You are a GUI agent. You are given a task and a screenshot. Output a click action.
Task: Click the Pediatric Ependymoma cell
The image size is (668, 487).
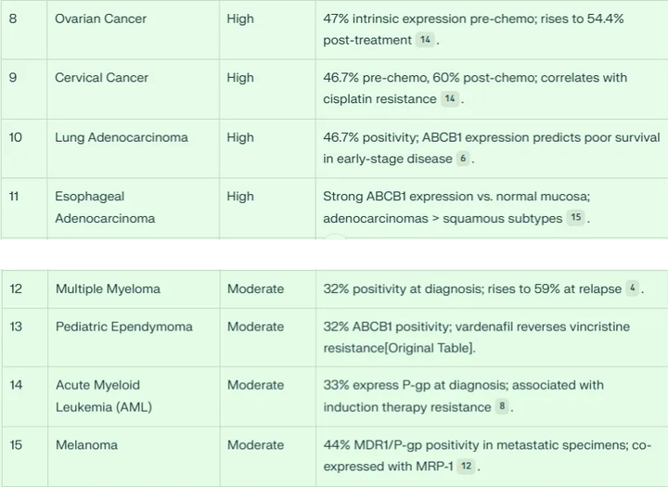(124, 327)
